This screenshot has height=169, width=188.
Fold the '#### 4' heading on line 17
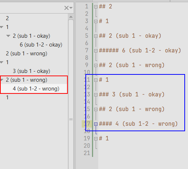pos(96,124)
